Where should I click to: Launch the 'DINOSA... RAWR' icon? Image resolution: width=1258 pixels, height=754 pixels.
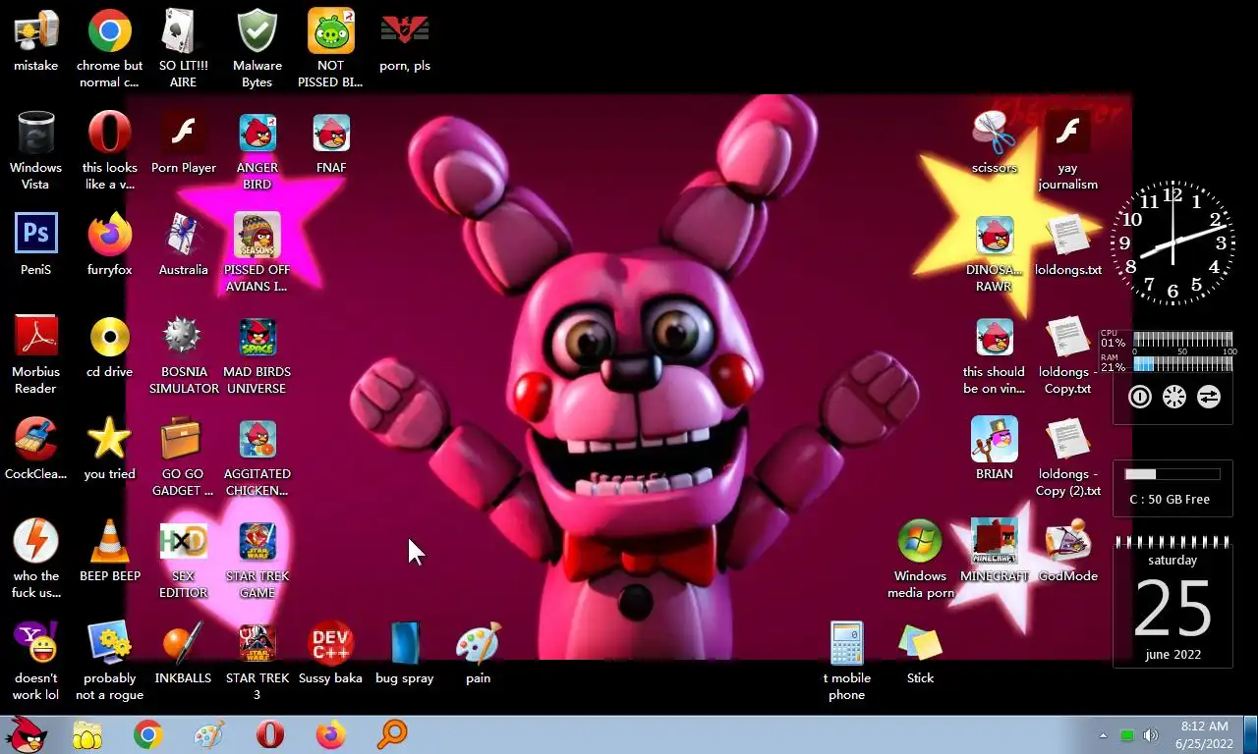(994, 236)
